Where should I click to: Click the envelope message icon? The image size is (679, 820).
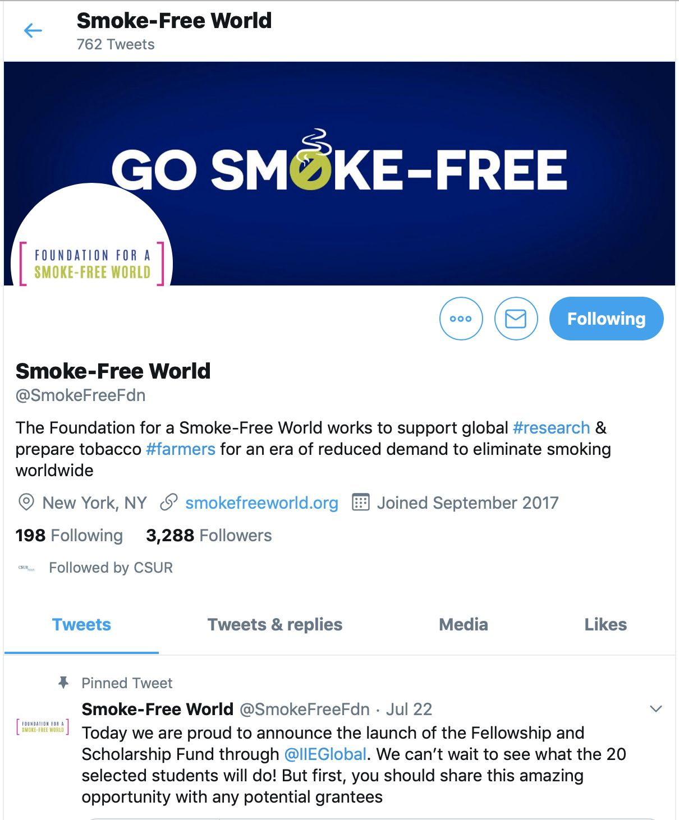tap(516, 319)
